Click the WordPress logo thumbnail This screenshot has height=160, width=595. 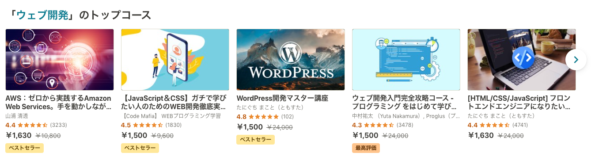point(291,60)
